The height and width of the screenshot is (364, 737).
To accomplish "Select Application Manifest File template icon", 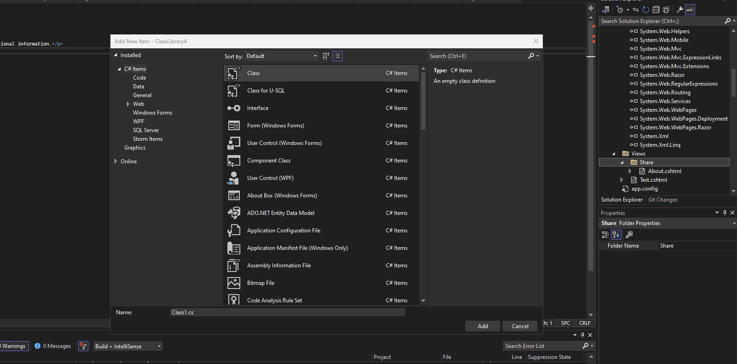I will (x=234, y=248).
